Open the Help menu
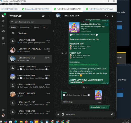131x123 pixels. click(20, 4)
